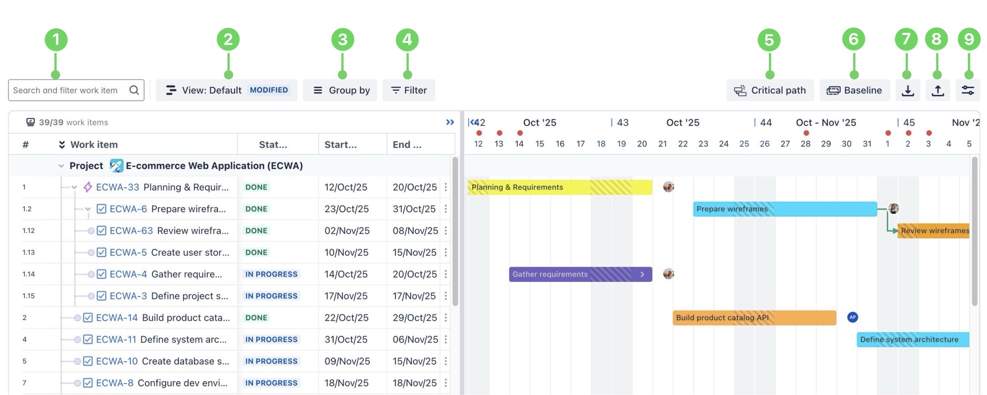Open the ECWA-11 issue link

tap(116, 340)
